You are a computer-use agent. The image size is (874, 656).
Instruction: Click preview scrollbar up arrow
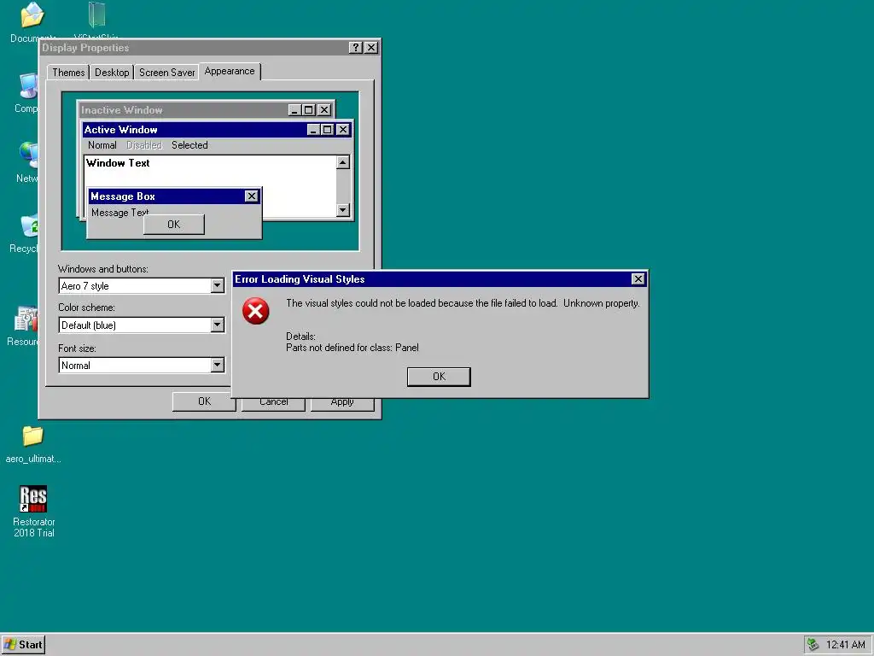[x=343, y=162]
